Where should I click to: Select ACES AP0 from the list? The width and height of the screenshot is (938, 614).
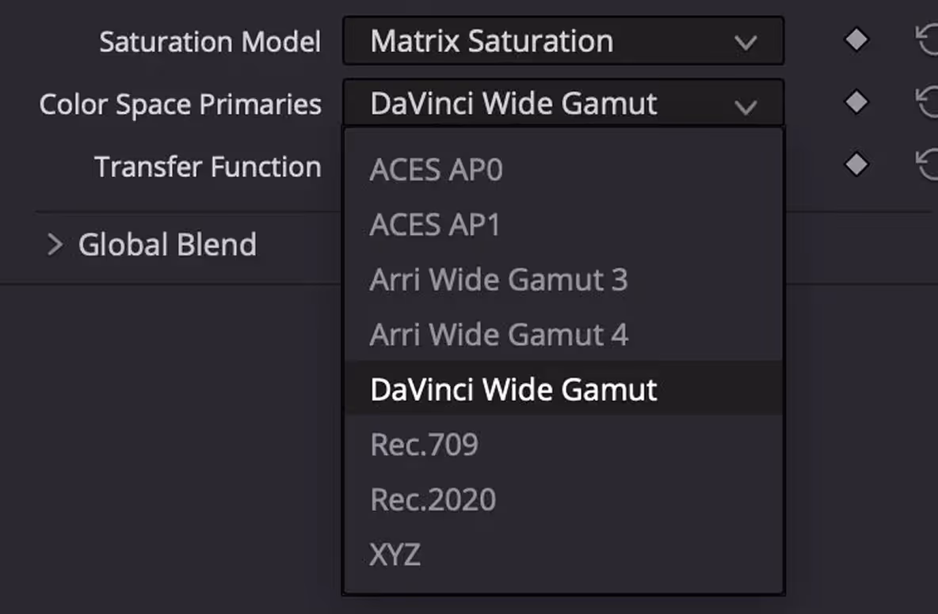click(x=563, y=169)
